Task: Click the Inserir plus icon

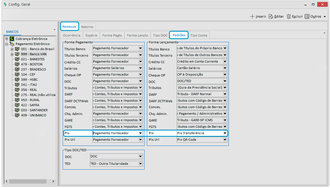Action: coord(252,16)
